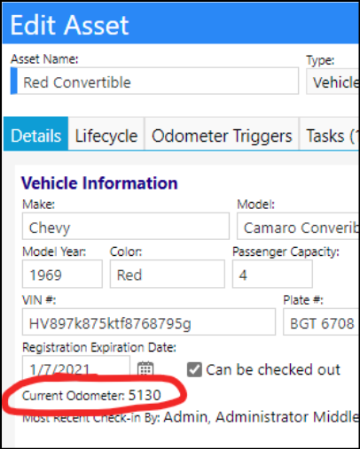Click the Most Recent Check-in By text

point(191,417)
